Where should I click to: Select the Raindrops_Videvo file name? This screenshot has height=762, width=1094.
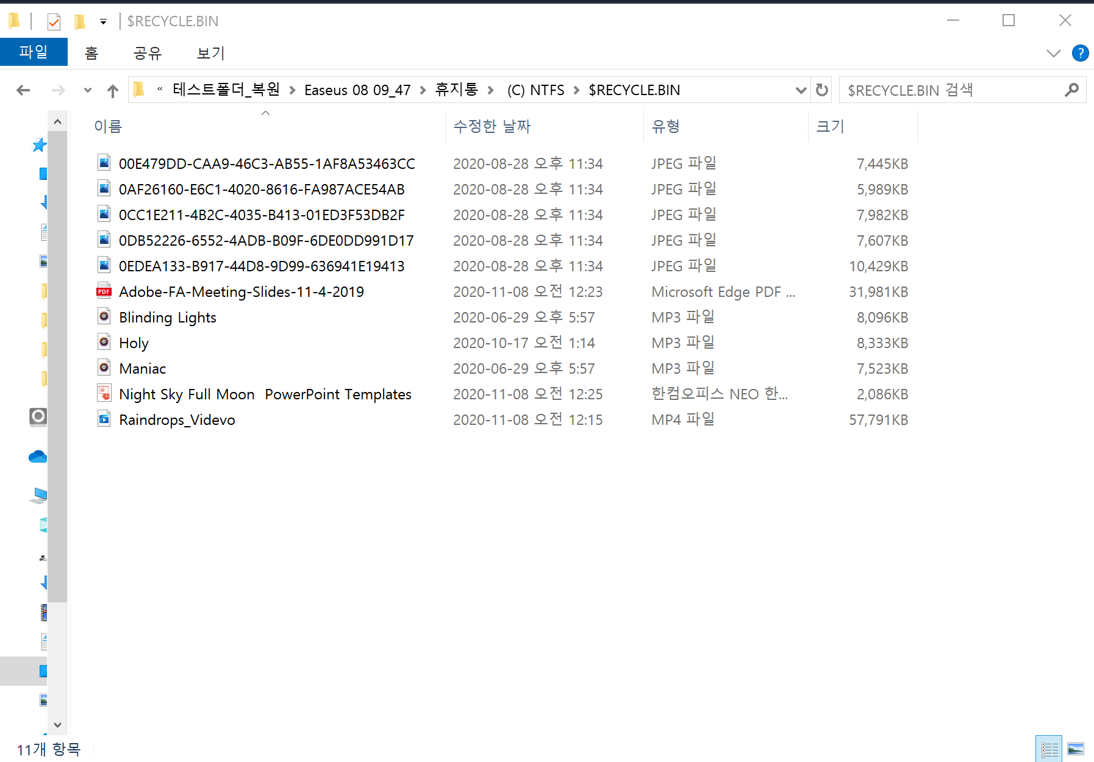pos(177,420)
